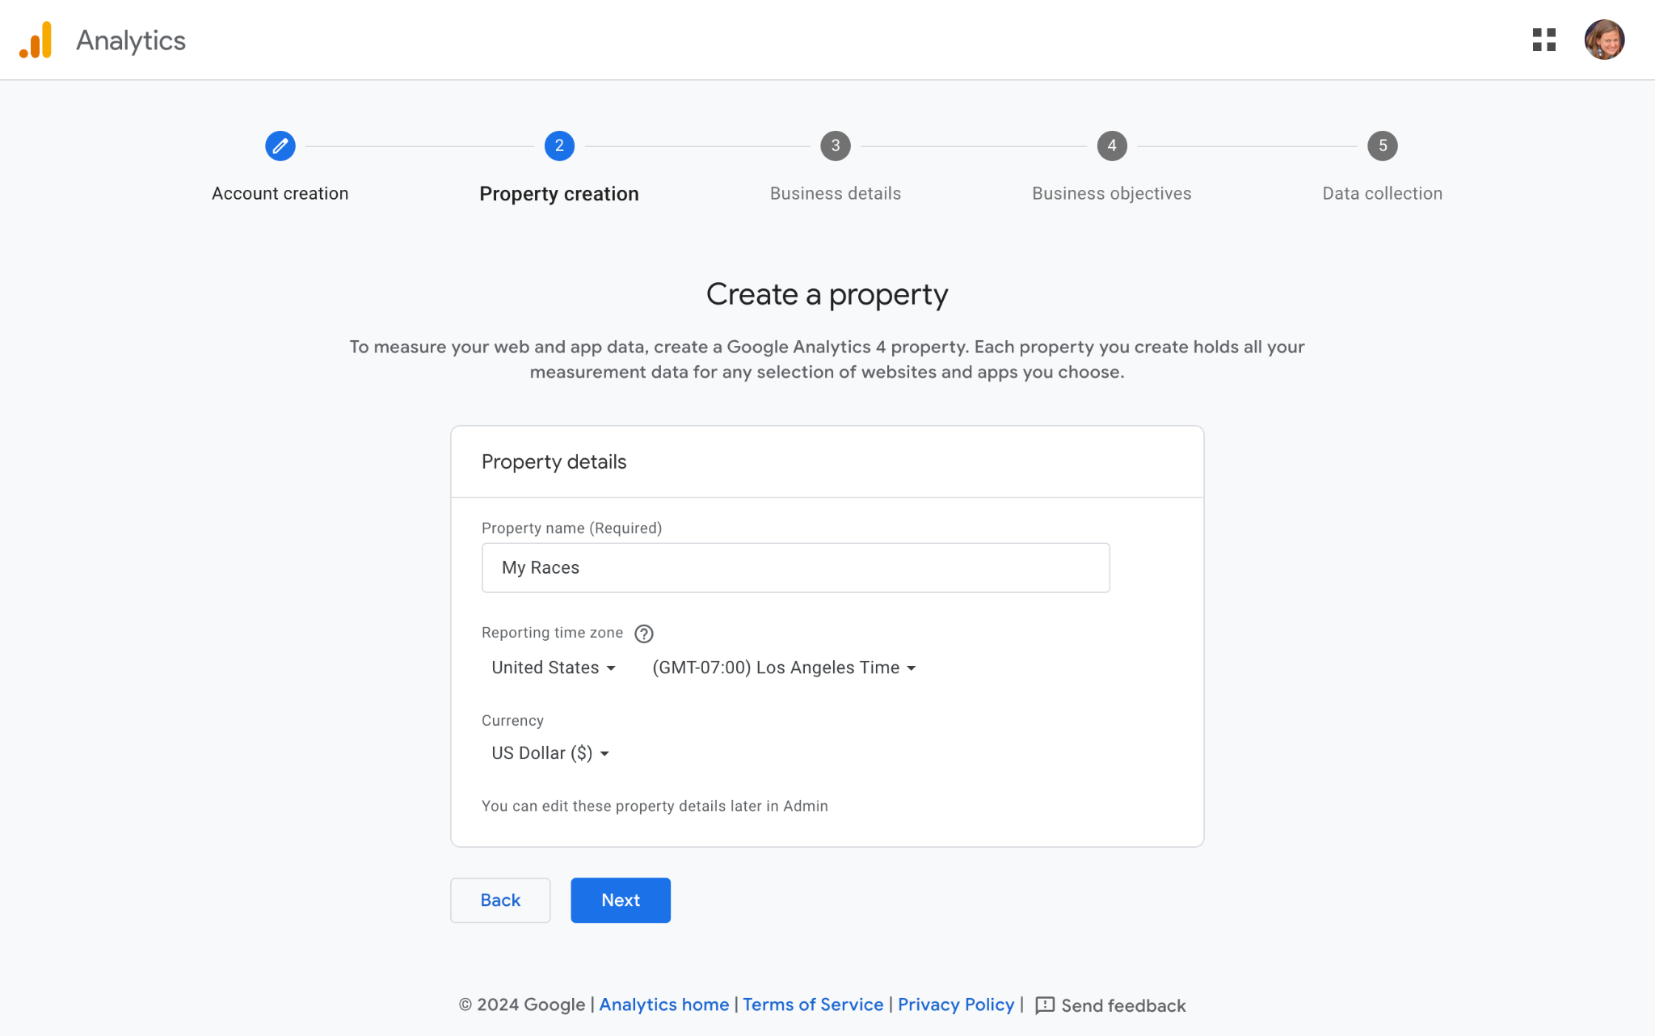This screenshot has height=1036, width=1655.
Task: Click the Send feedback icon
Action: pos(1044,1005)
